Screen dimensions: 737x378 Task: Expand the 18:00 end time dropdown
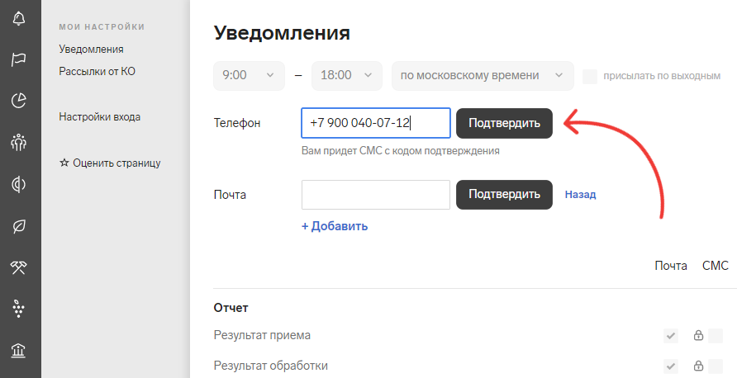pyautogui.click(x=347, y=76)
